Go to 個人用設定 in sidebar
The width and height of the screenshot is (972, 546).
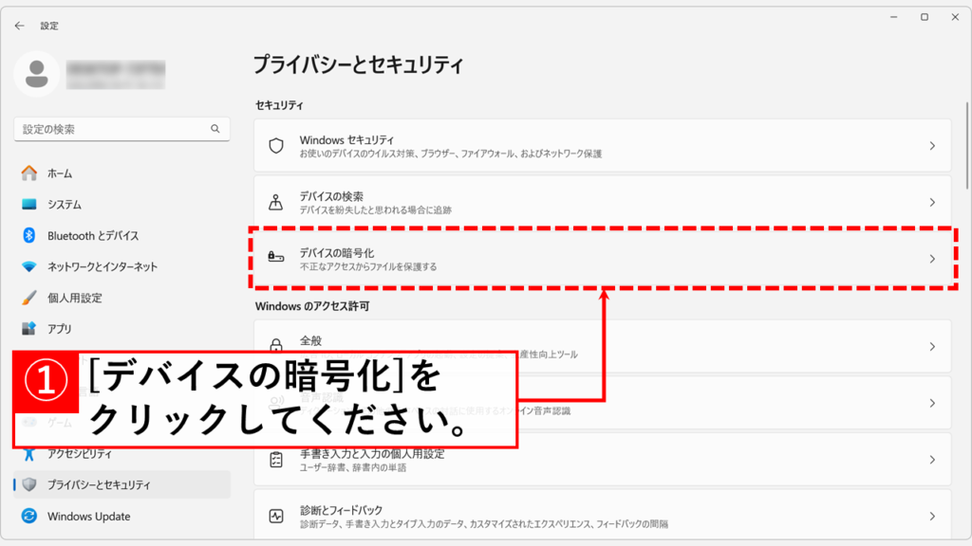pyautogui.click(x=75, y=298)
